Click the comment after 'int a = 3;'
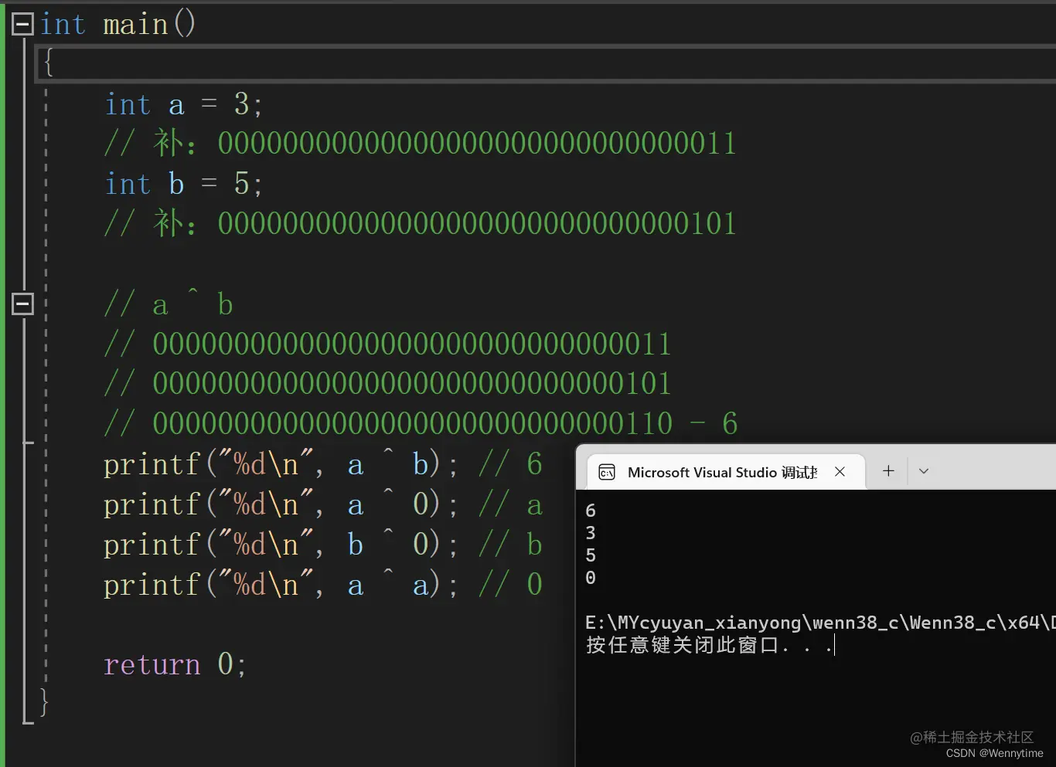 tap(421, 144)
